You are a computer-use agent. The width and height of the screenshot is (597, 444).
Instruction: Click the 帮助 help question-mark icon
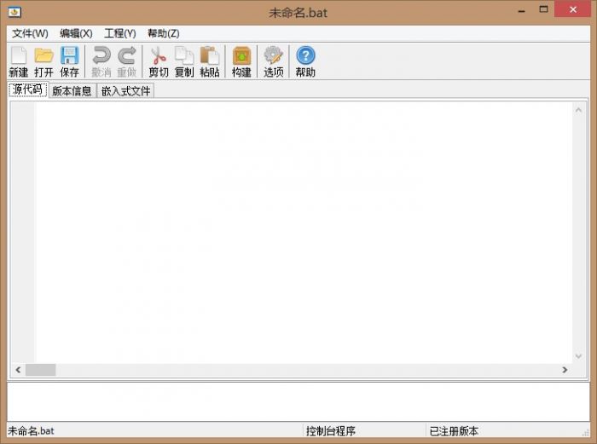(x=305, y=61)
